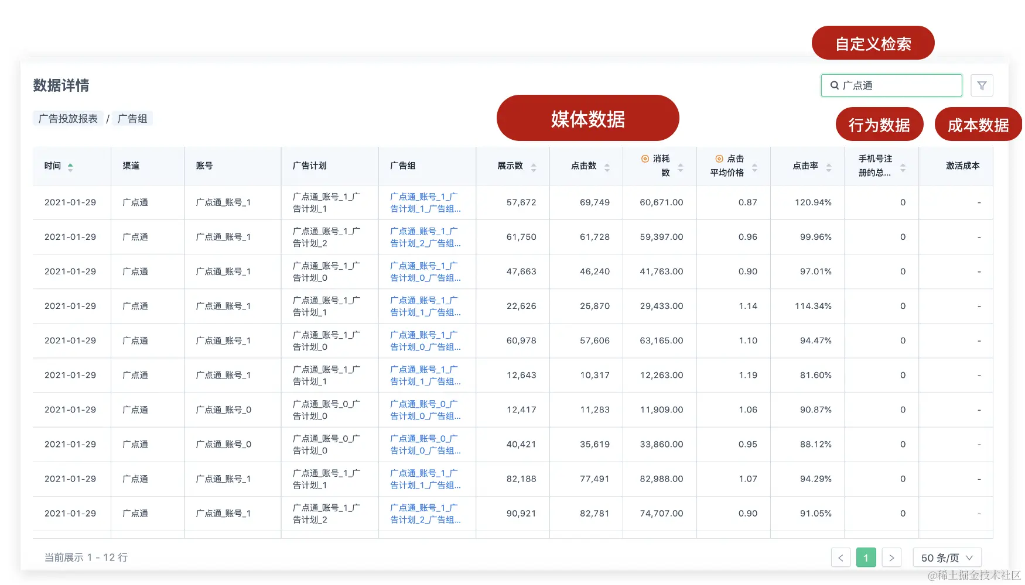Click 广点通_账号_0 in row with 12,417 impressions
Screen dimensions: 1025x585
click(x=223, y=409)
